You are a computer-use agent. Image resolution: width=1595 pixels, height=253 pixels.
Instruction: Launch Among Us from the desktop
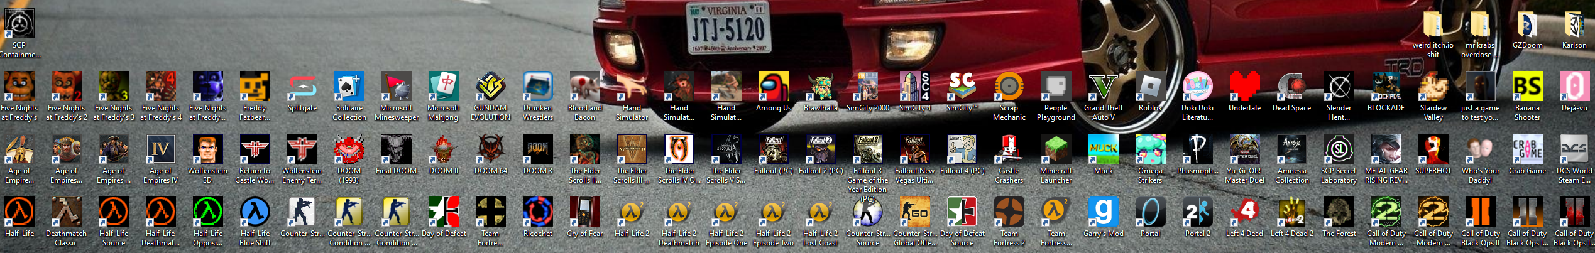point(773,87)
